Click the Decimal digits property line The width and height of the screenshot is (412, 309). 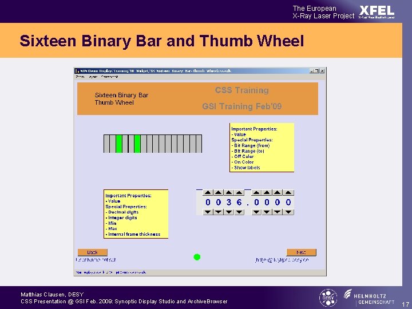122,212
